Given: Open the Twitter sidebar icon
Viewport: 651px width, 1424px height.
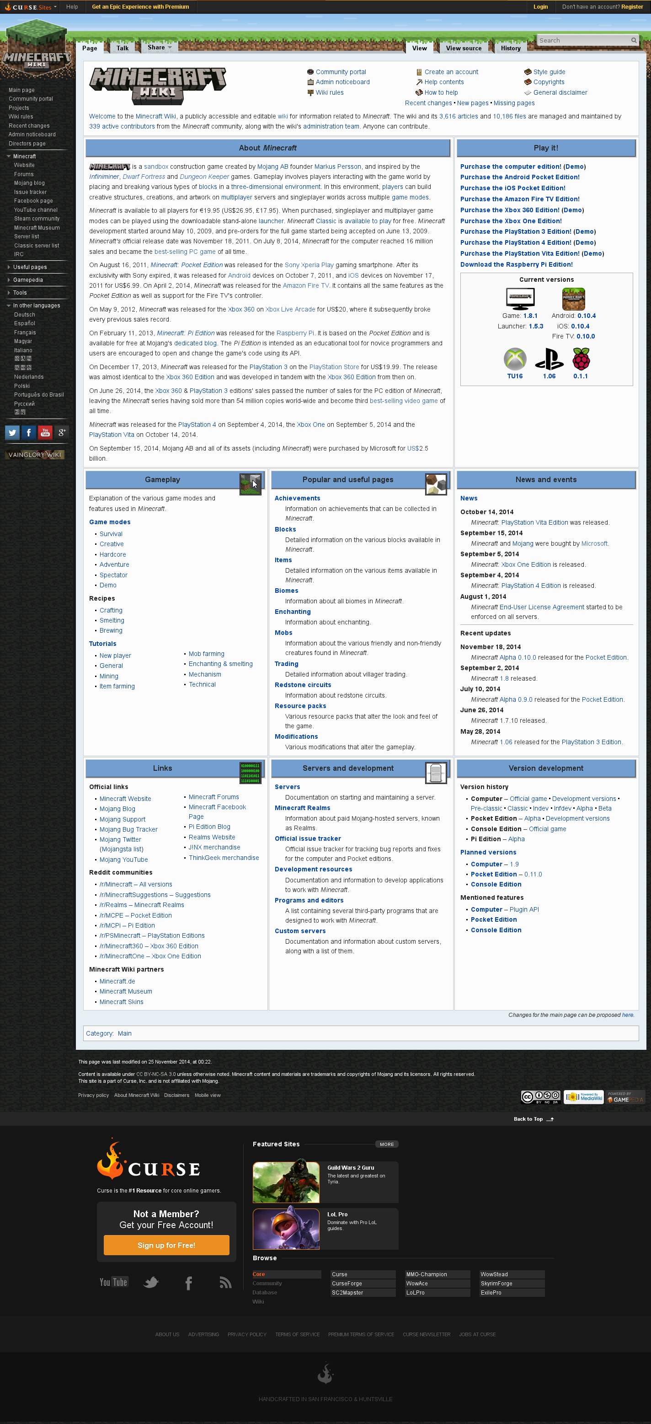Looking at the screenshot, I should (12, 432).
